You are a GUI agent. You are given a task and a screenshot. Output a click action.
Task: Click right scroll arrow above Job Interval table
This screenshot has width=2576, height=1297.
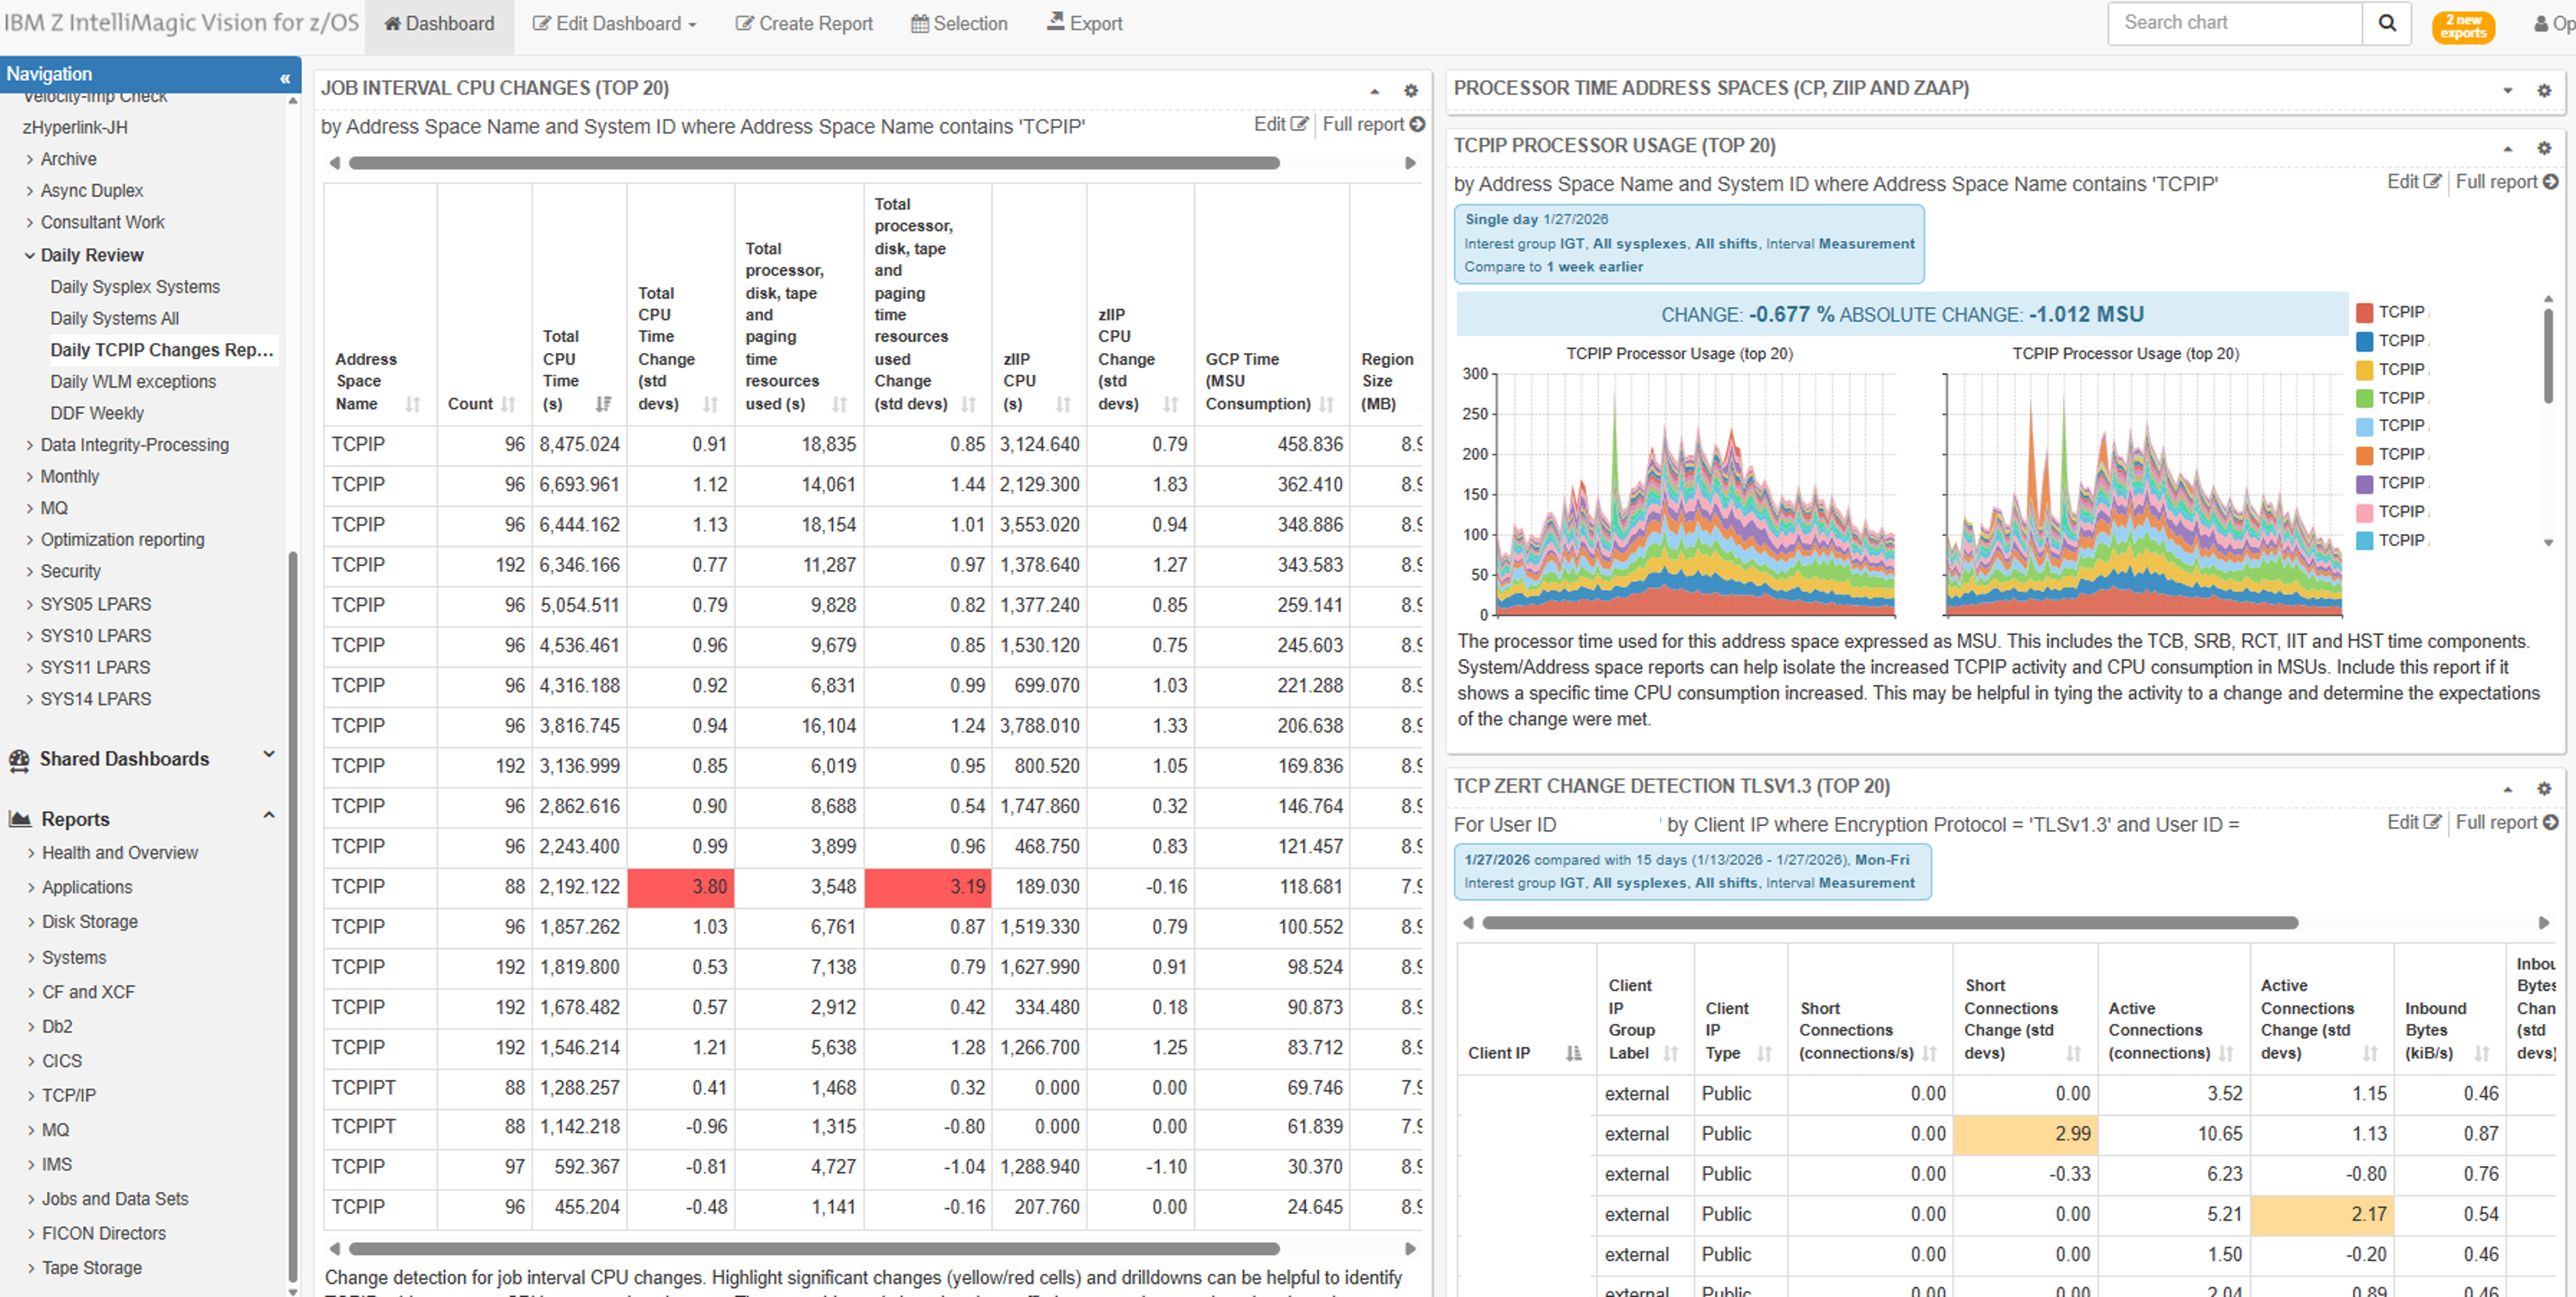[x=1410, y=163]
